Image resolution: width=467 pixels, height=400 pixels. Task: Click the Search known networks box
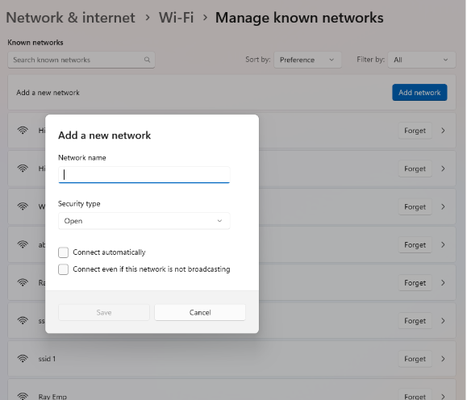[81, 60]
